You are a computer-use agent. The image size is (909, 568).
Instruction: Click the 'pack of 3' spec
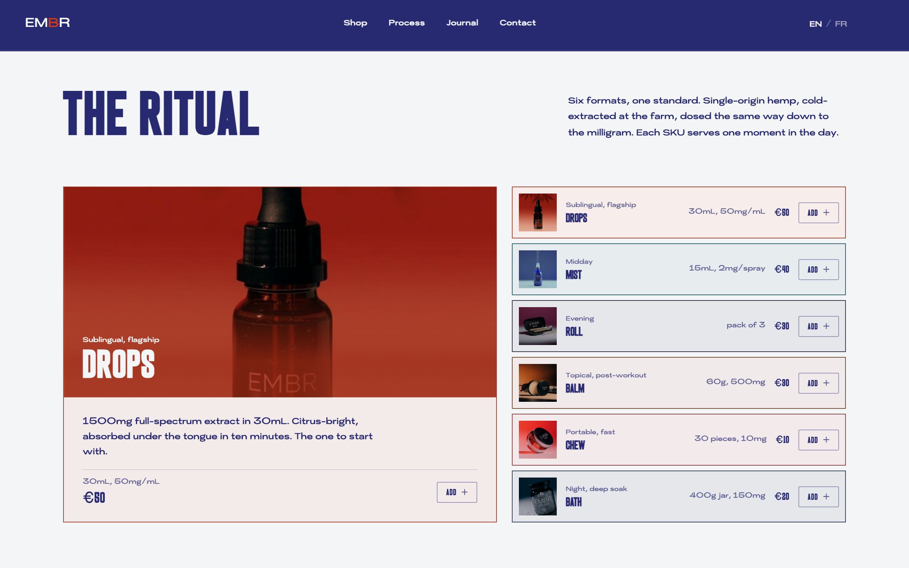[x=746, y=325]
